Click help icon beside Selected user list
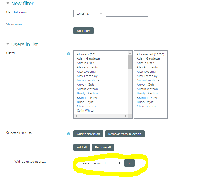Screen dimensions: 201x177 pyautogui.click(x=69, y=134)
